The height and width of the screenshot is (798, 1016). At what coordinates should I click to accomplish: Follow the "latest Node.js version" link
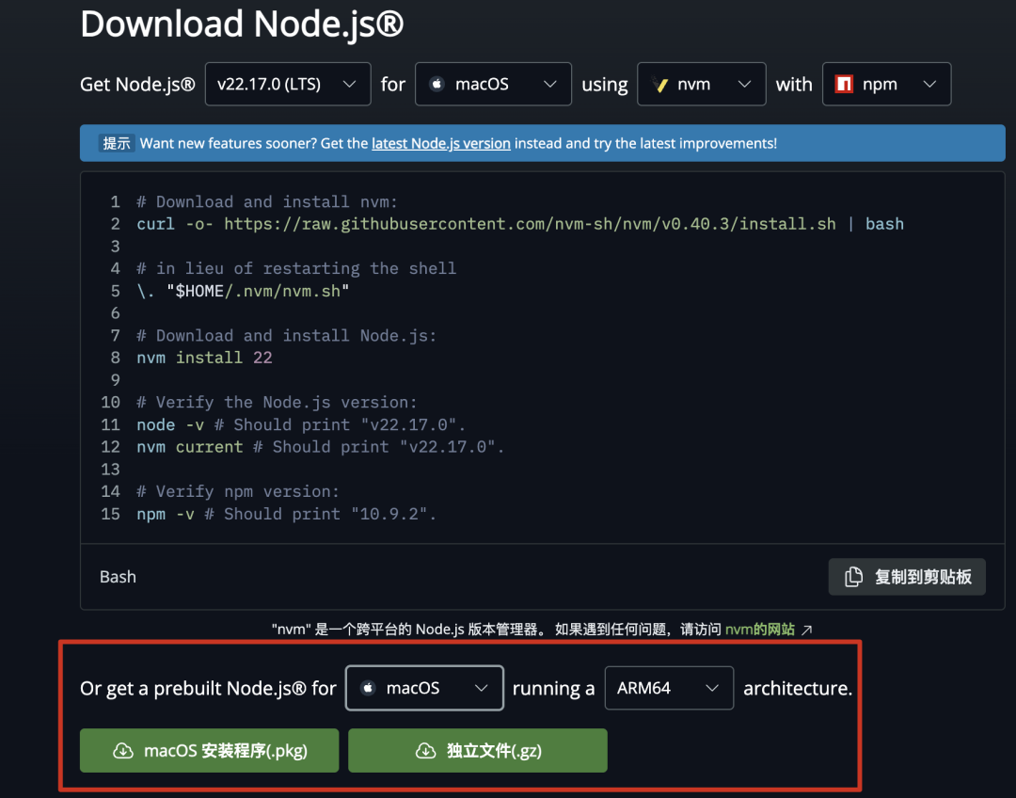(x=440, y=143)
